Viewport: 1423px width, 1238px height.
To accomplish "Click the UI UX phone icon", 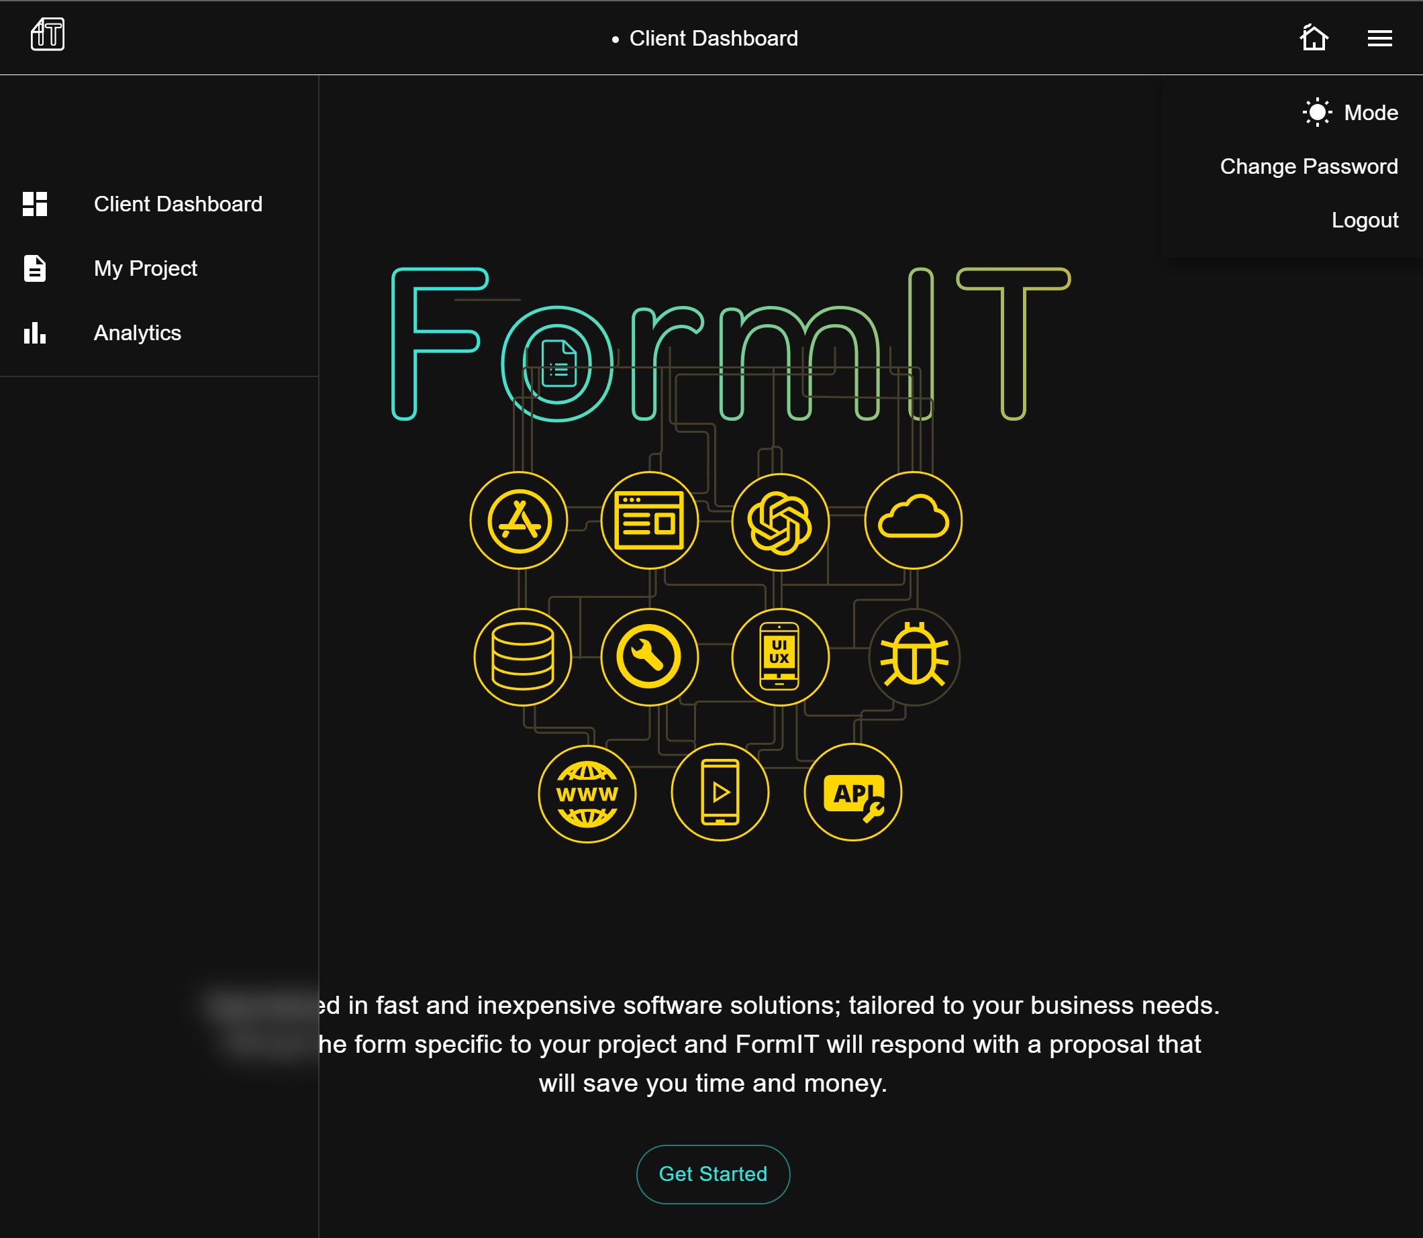I will (780, 657).
